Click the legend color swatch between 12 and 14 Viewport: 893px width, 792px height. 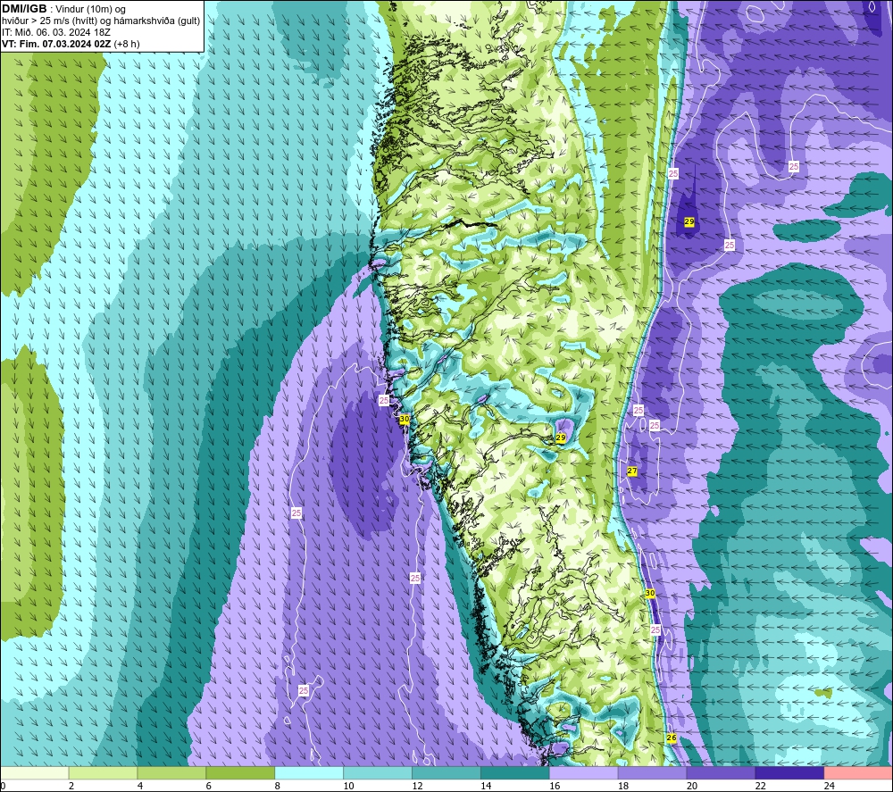coord(446,772)
